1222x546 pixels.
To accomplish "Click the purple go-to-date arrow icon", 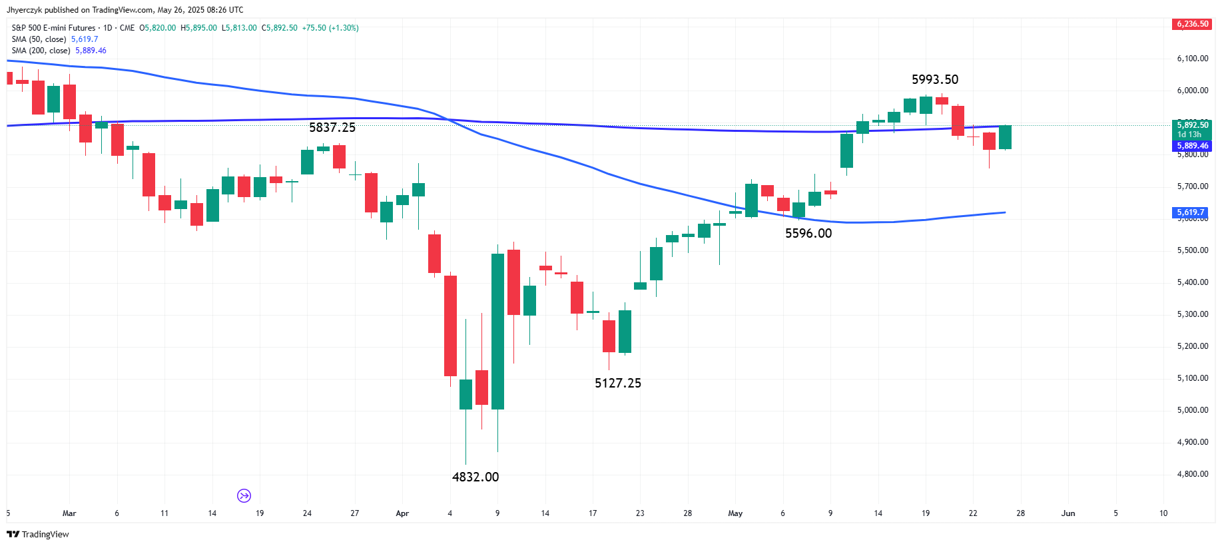I will pos(244,495).
